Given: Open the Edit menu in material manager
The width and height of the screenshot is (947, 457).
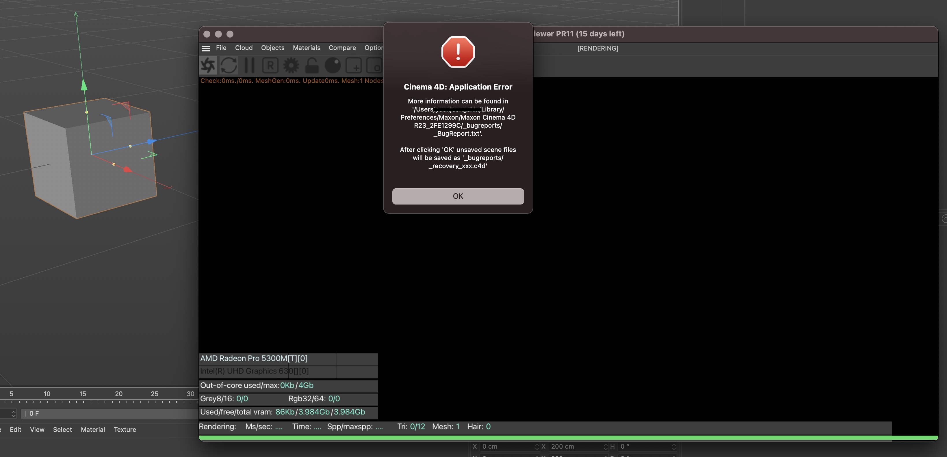Looking at the screenshot, I should (15, 430).
